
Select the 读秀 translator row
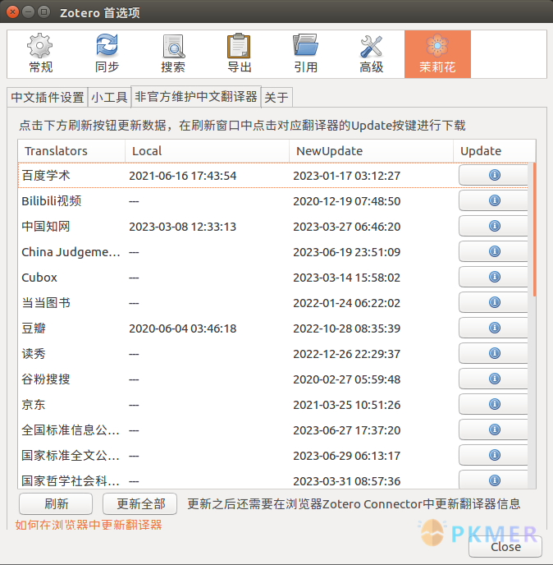coord(273,354)
